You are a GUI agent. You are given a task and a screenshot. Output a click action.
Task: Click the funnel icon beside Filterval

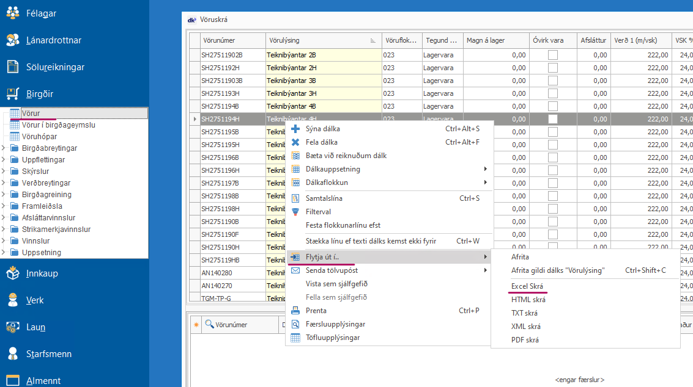click(x=295, y=212)
